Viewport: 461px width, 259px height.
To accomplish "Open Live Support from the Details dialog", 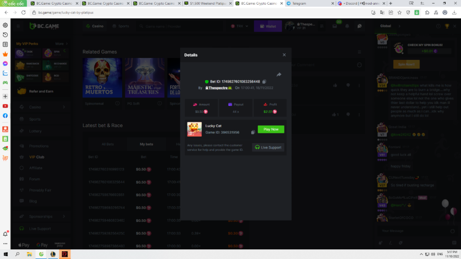I will coord(268,147).
